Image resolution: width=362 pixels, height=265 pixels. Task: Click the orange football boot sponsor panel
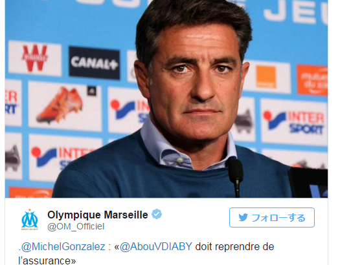click(x=65, y=106)
